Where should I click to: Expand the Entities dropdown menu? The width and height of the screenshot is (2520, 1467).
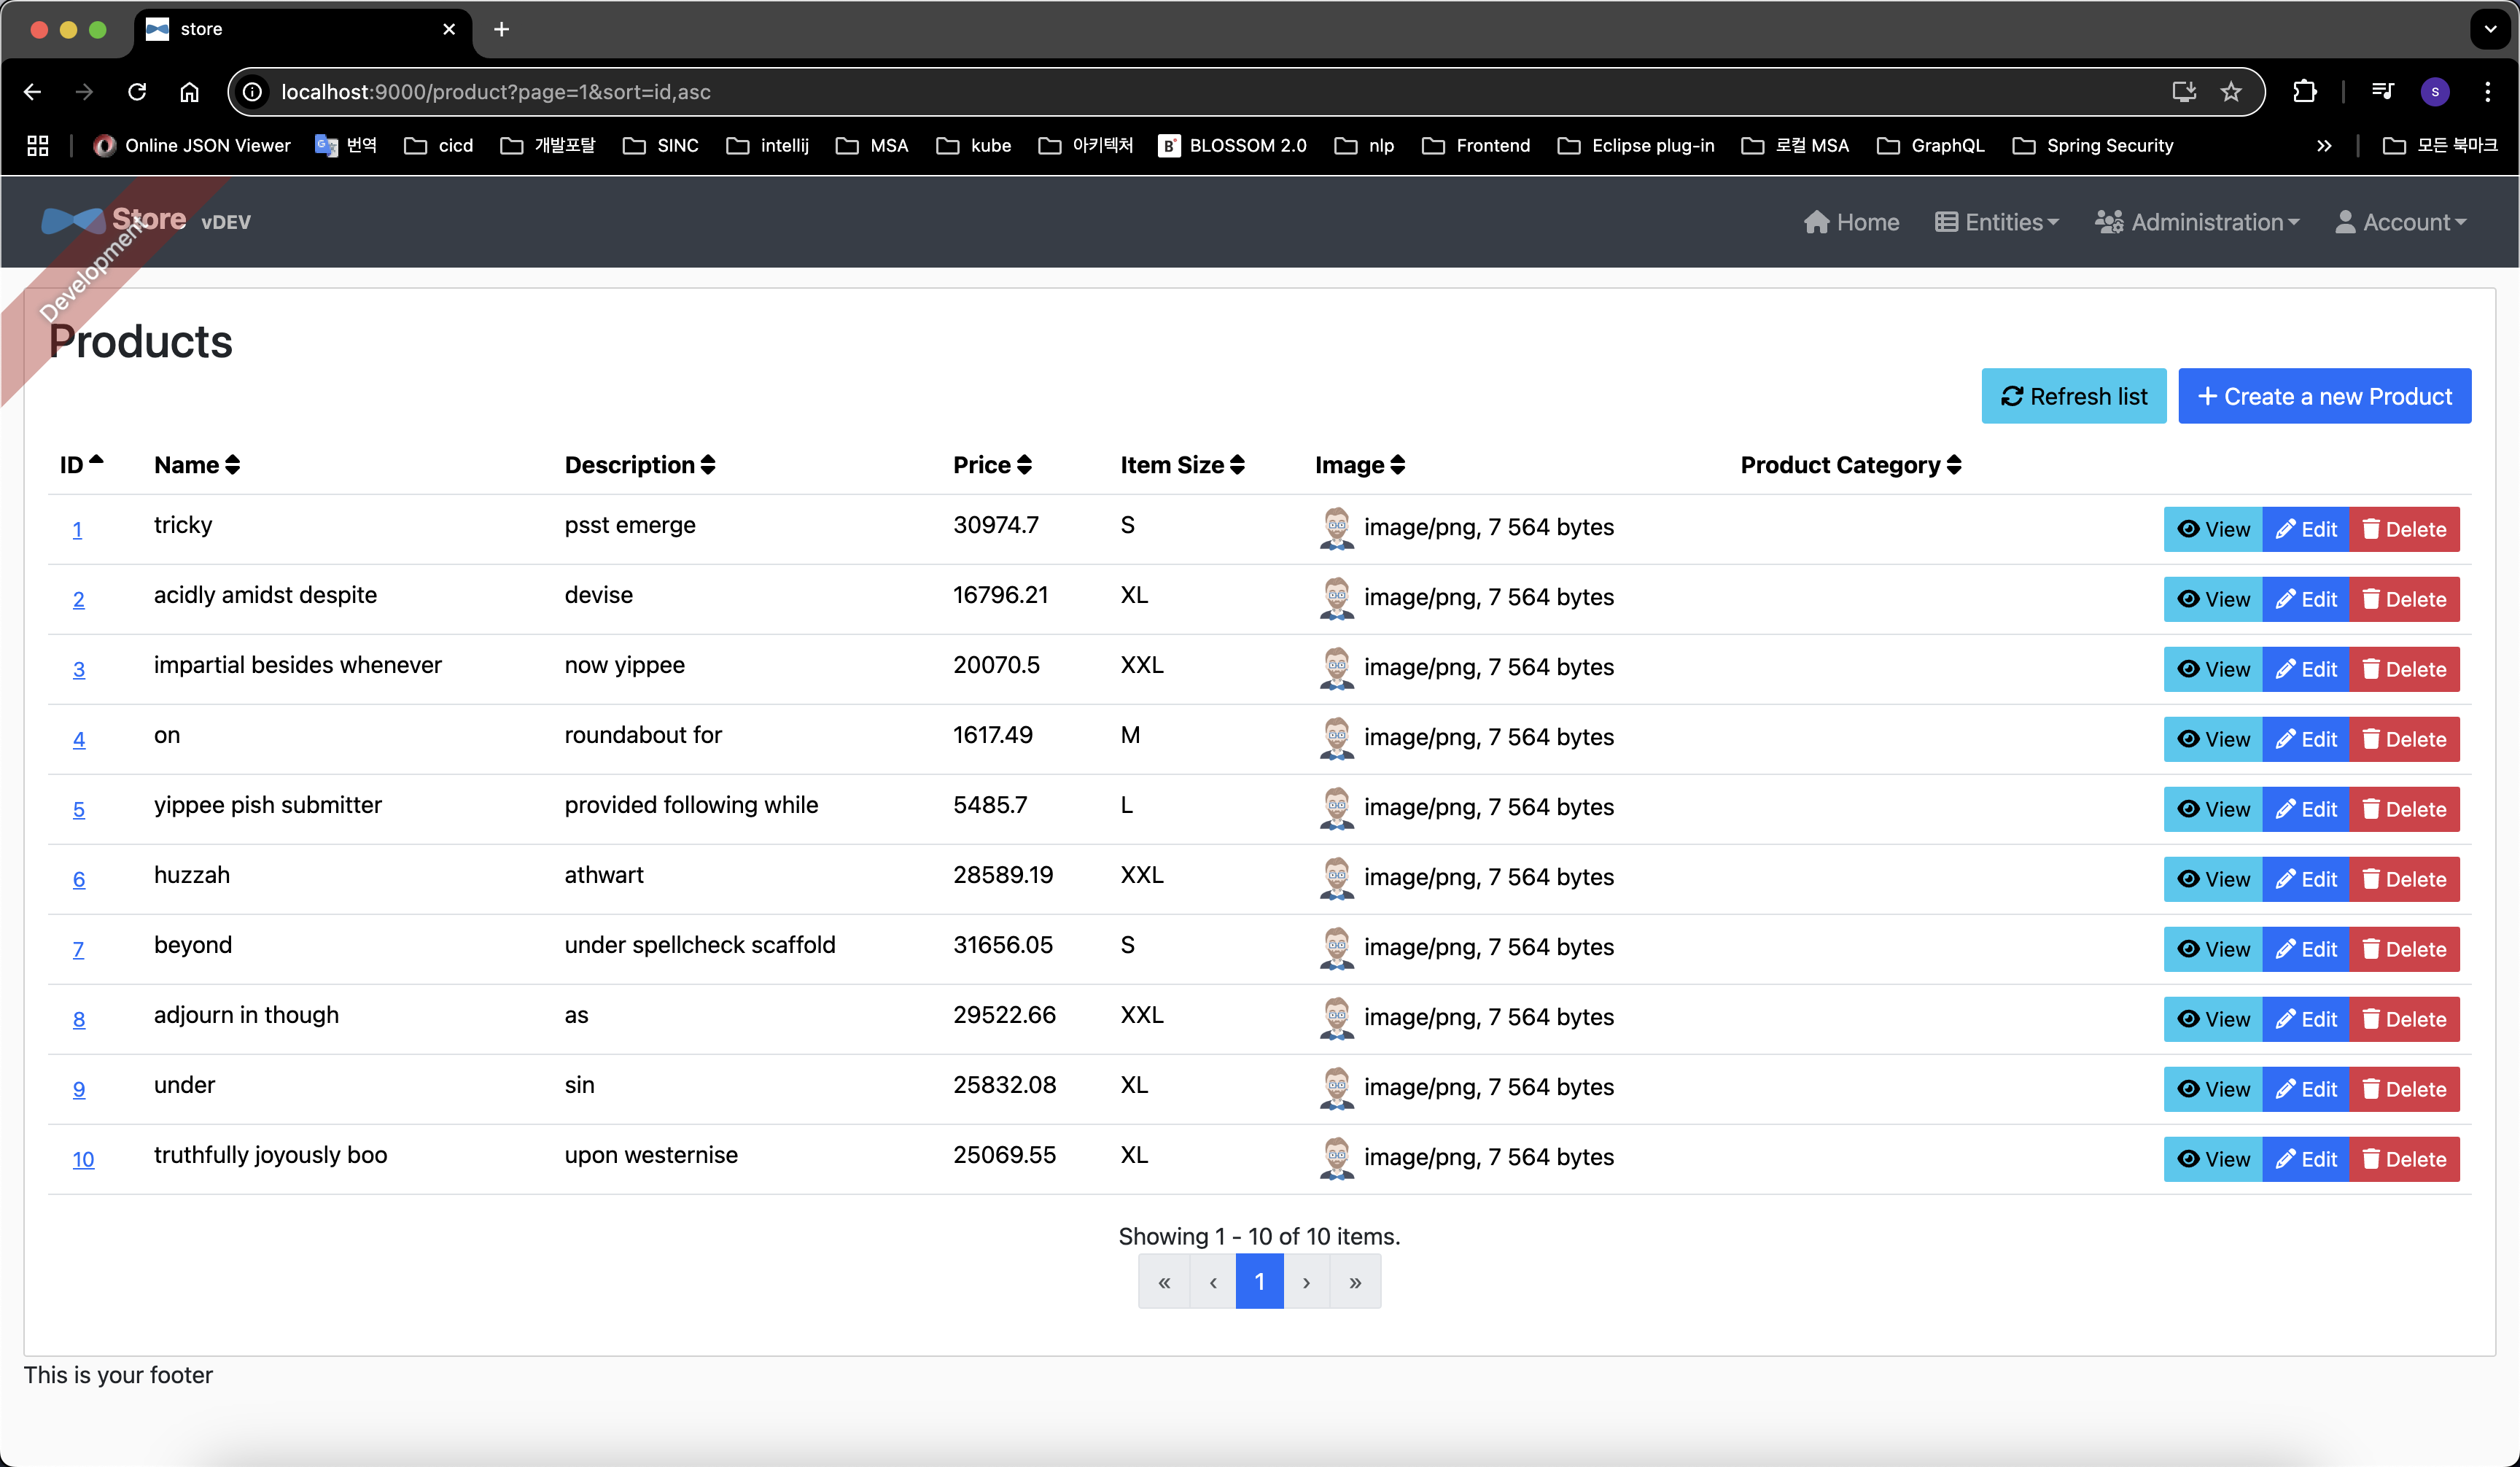click(x=1996, y=222)
